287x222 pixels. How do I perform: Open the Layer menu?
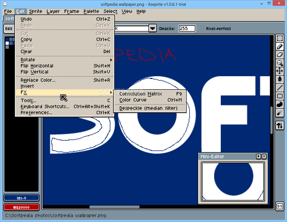click(53, 11)
